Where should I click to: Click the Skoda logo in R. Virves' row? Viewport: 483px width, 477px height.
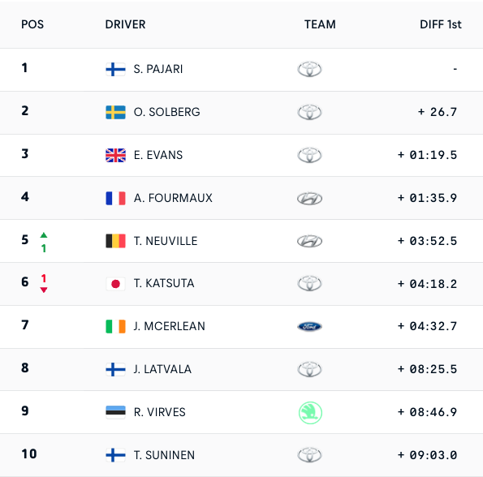(x=310, y=413)
